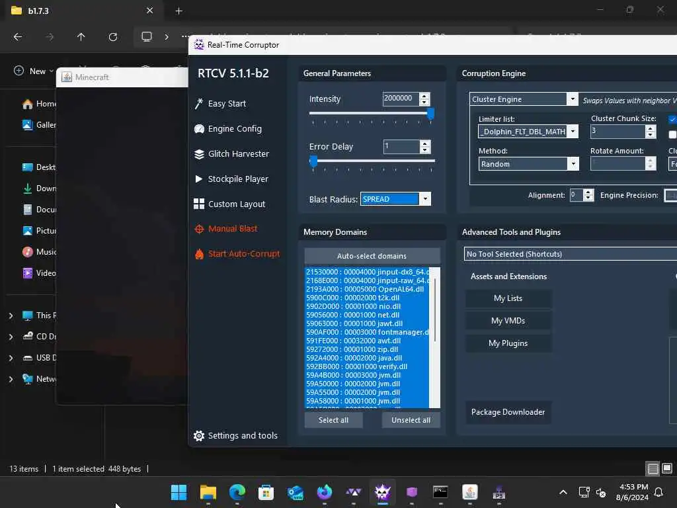
Task: Click the Glitch Harvester stack icon
Action: (x=199, y=153)
